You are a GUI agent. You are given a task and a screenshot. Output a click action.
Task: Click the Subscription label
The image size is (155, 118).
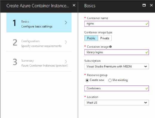[92, 61]
